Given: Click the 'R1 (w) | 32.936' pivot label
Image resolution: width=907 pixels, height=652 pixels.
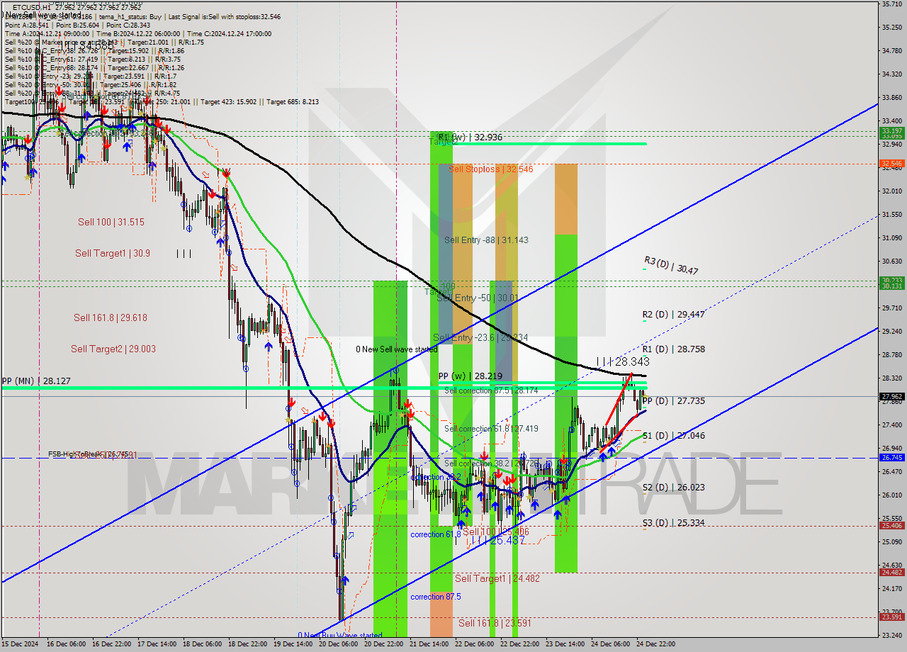Looking at the screenshot, I should click(x=470, y=137).
